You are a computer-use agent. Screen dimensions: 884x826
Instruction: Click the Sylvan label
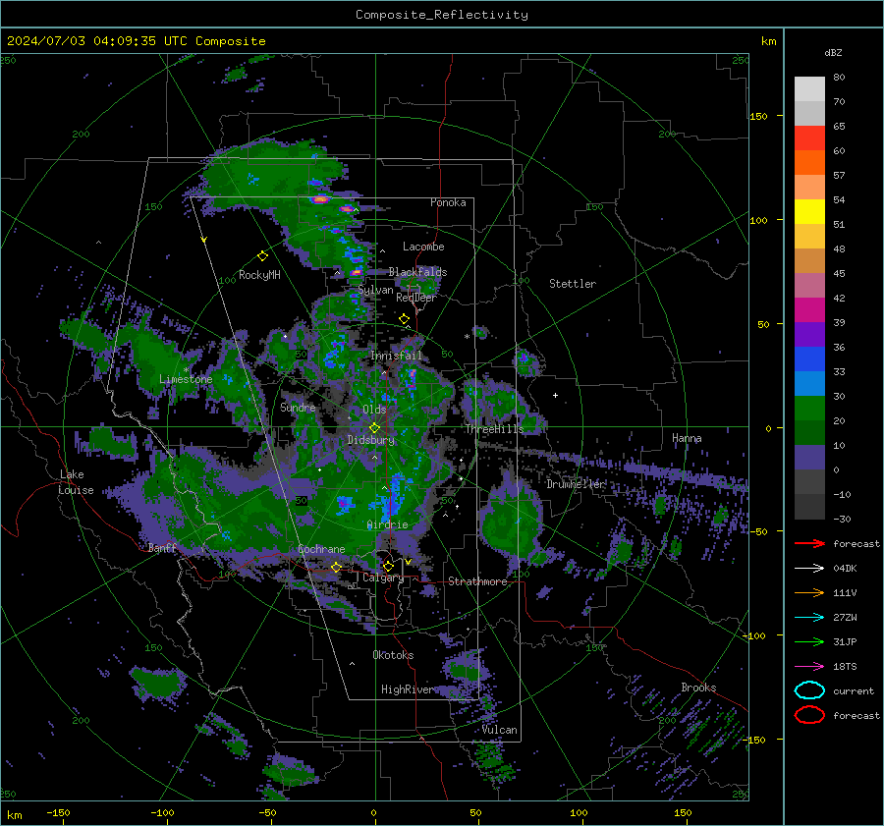pyautogui.click(x=375, y=290)
